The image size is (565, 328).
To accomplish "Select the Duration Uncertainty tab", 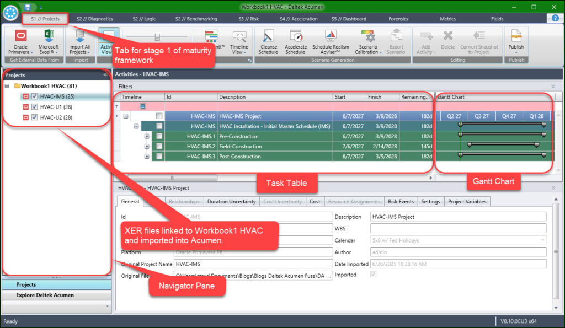I will (x=231, y=202).
